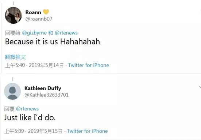Open Roann's profile picture
This screenshot has height=140, width=201.
tap(13, 15)
